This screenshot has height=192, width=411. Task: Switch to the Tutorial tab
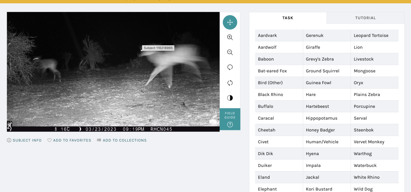click(x=365, y=18)
